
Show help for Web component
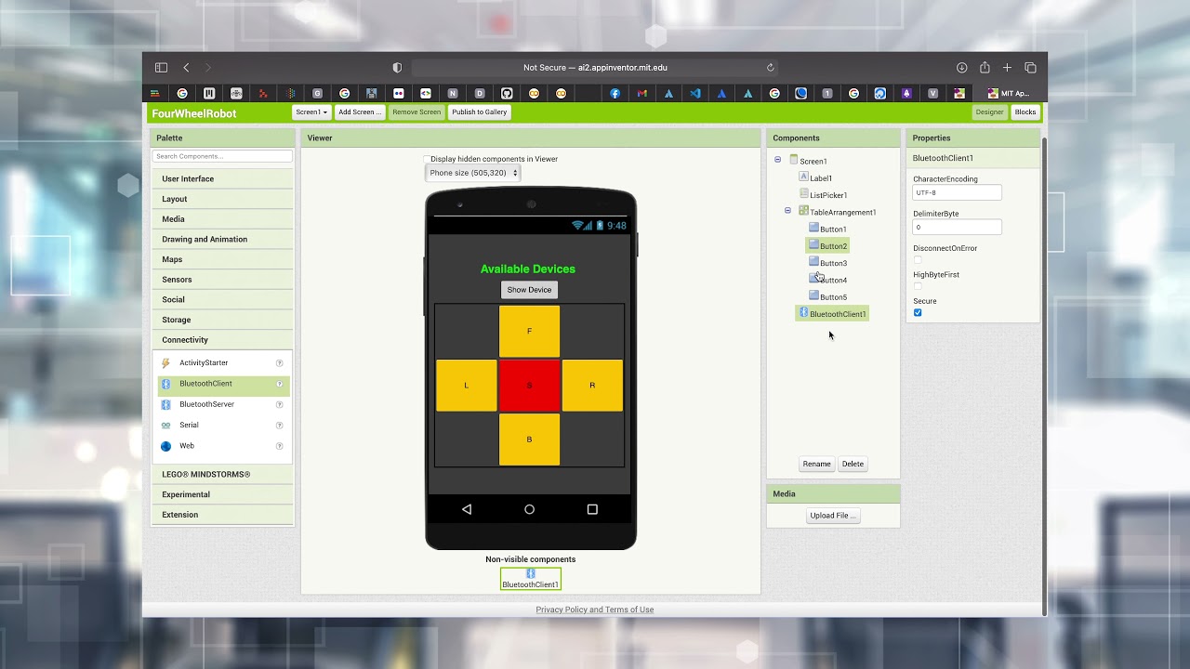pos(279,446)
